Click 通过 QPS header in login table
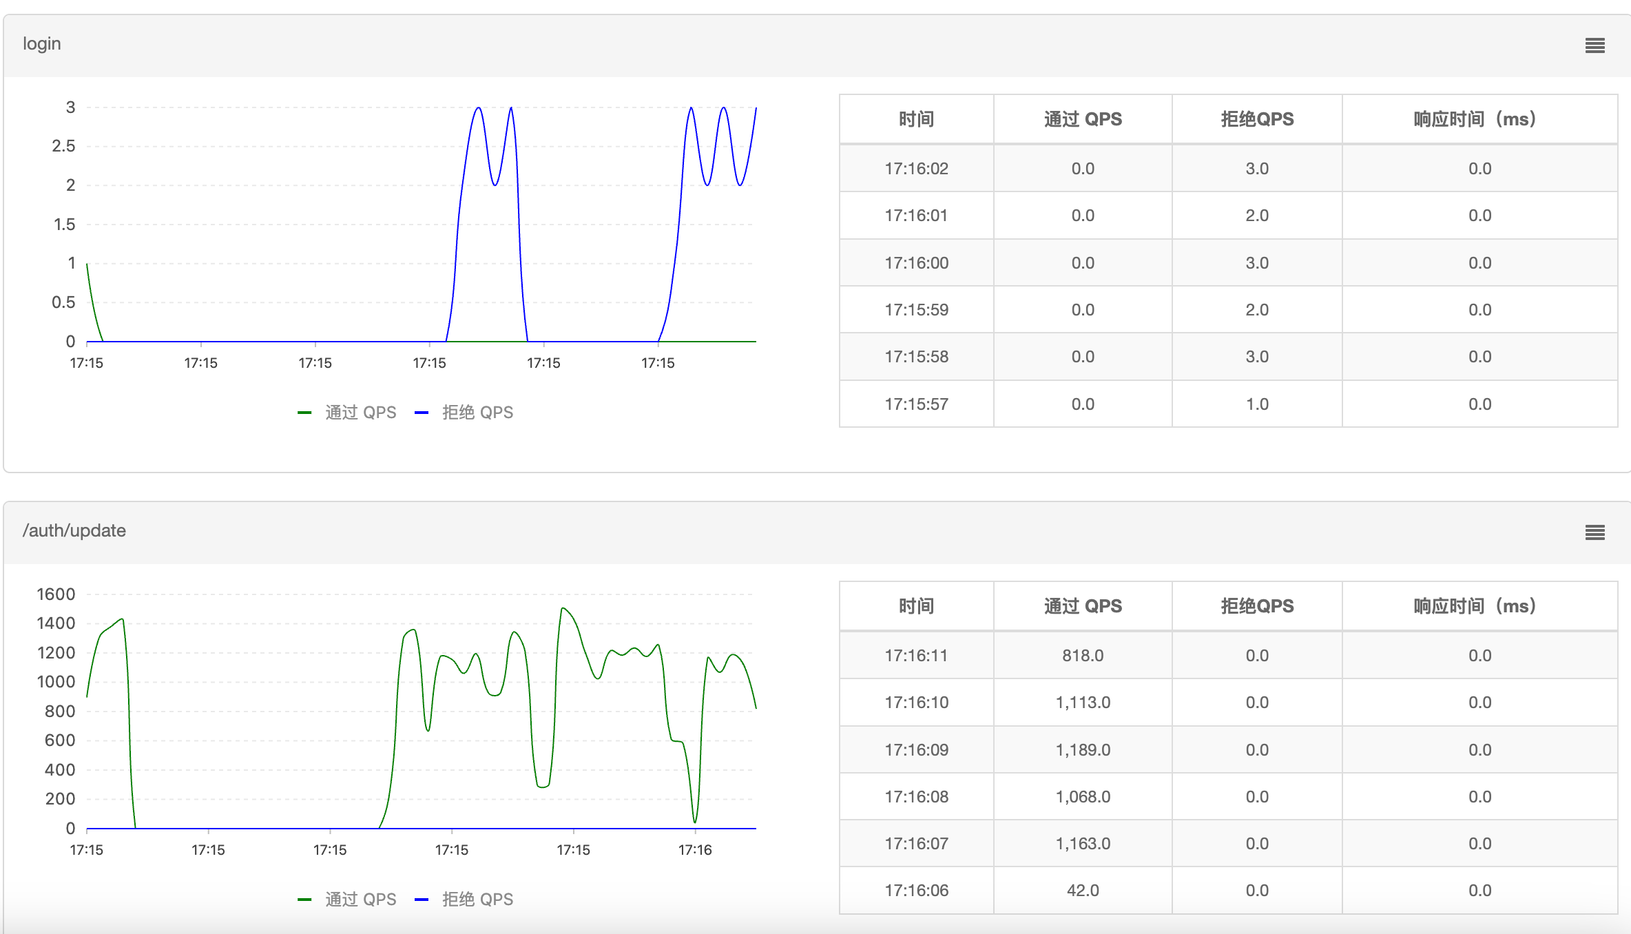Viewport: 1631px width, 934px height. (1083, 119)
